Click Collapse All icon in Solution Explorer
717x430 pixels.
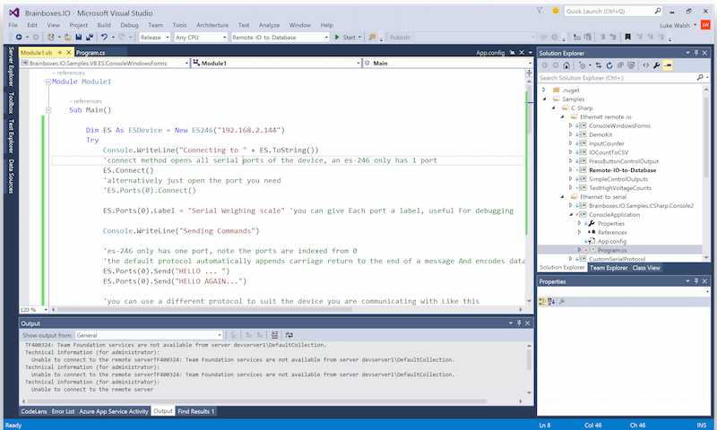(x=620, y=65)
